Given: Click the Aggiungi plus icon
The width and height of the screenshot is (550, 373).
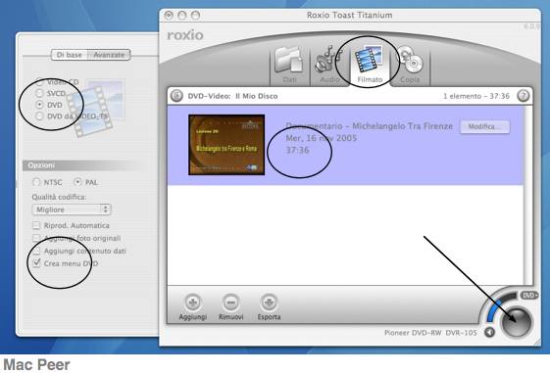Looking at the screenshot, I should point(192,303).
